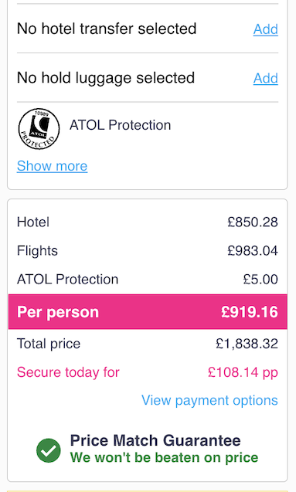
Task: Add hold luggage
Action: coord(266,78)
